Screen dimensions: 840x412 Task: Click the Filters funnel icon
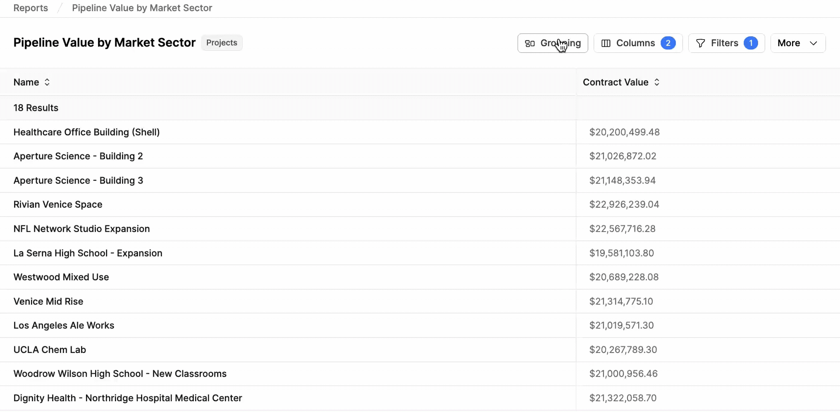point(701,43)
